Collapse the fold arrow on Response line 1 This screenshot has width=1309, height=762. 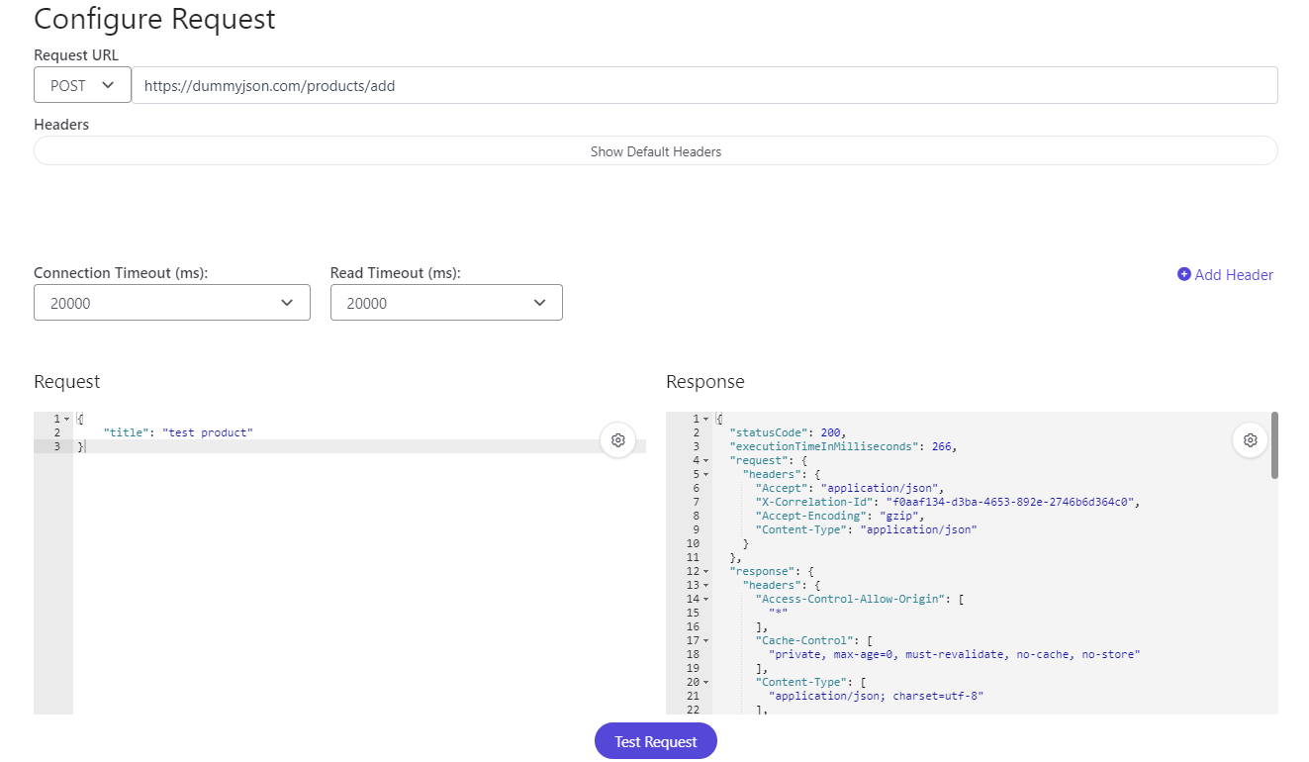click(705, 420)
